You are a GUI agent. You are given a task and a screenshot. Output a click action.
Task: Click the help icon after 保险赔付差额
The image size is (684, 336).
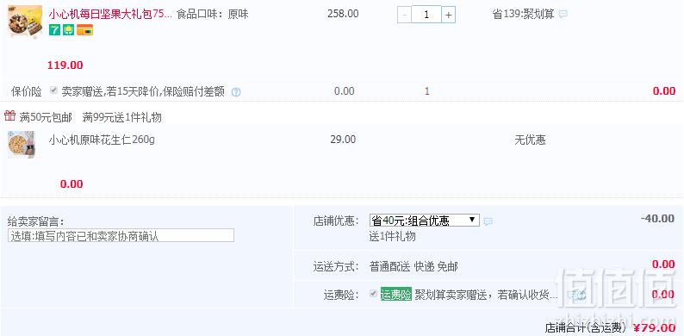[x=236, y=92]
